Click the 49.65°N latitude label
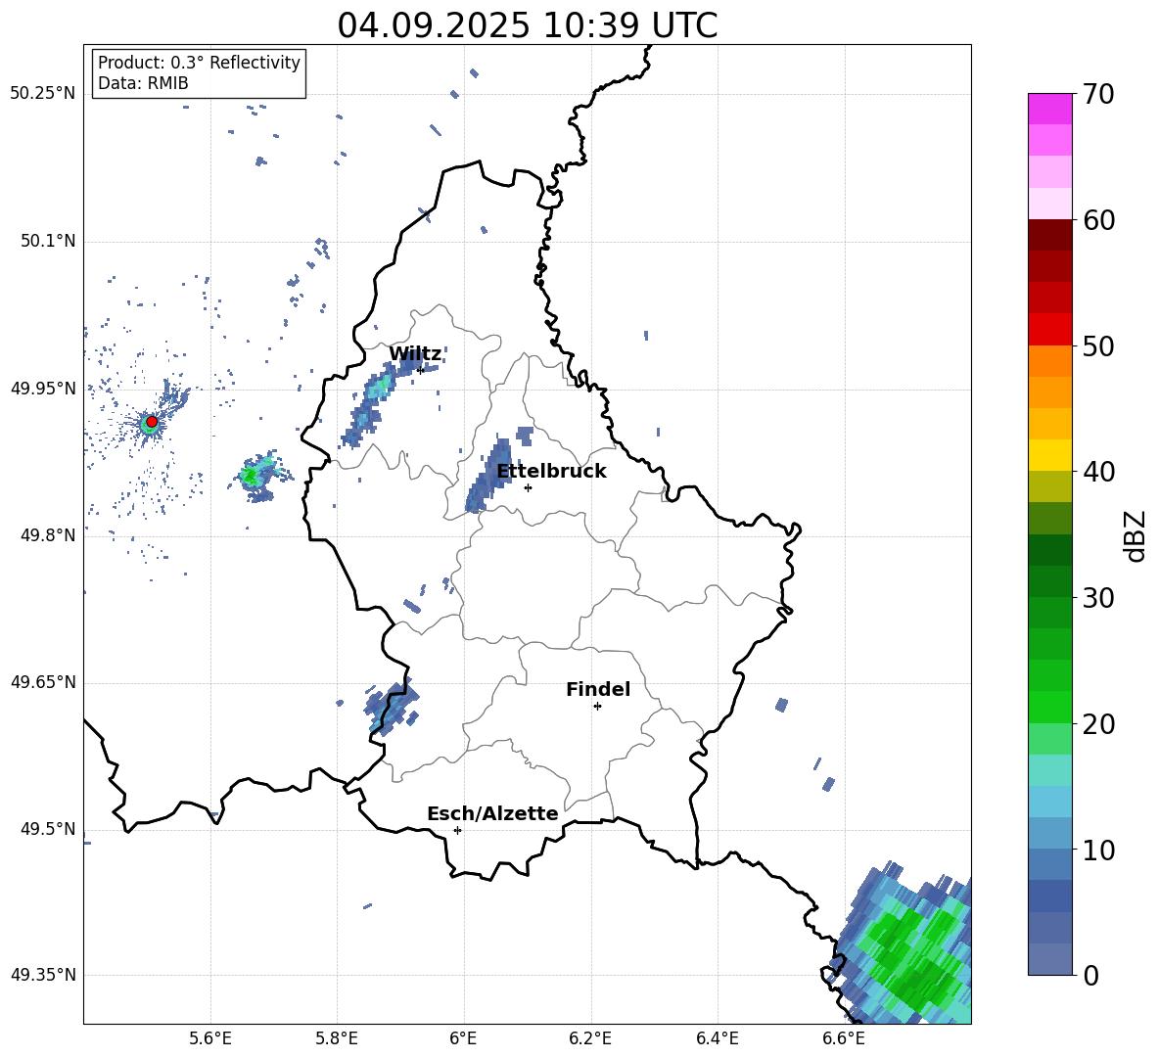The image size is (1159, 1058). click(42, 682)
